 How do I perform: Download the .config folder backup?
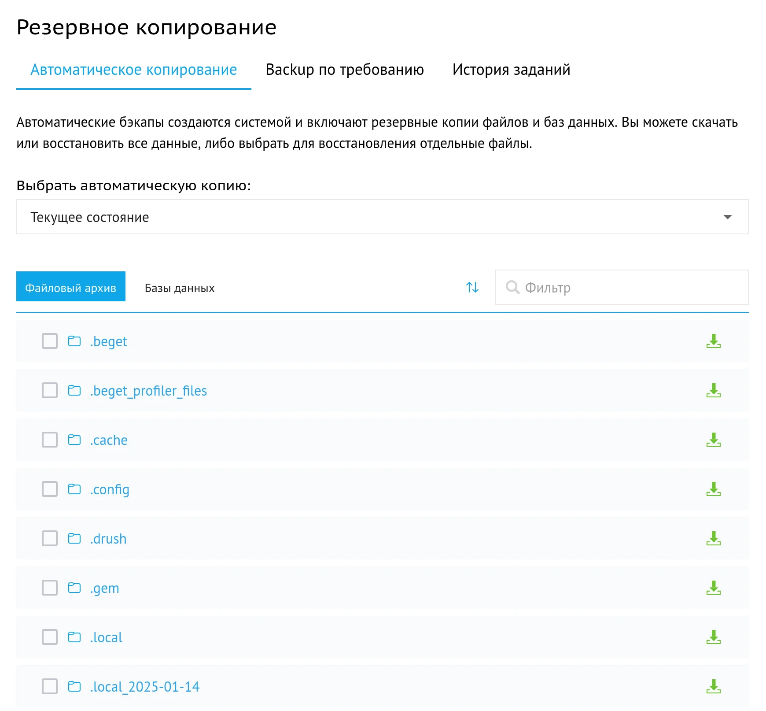714,489
